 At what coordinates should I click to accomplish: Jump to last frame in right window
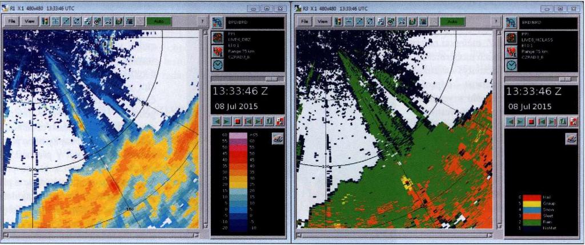pyautogui.click(x=552, y=121)
